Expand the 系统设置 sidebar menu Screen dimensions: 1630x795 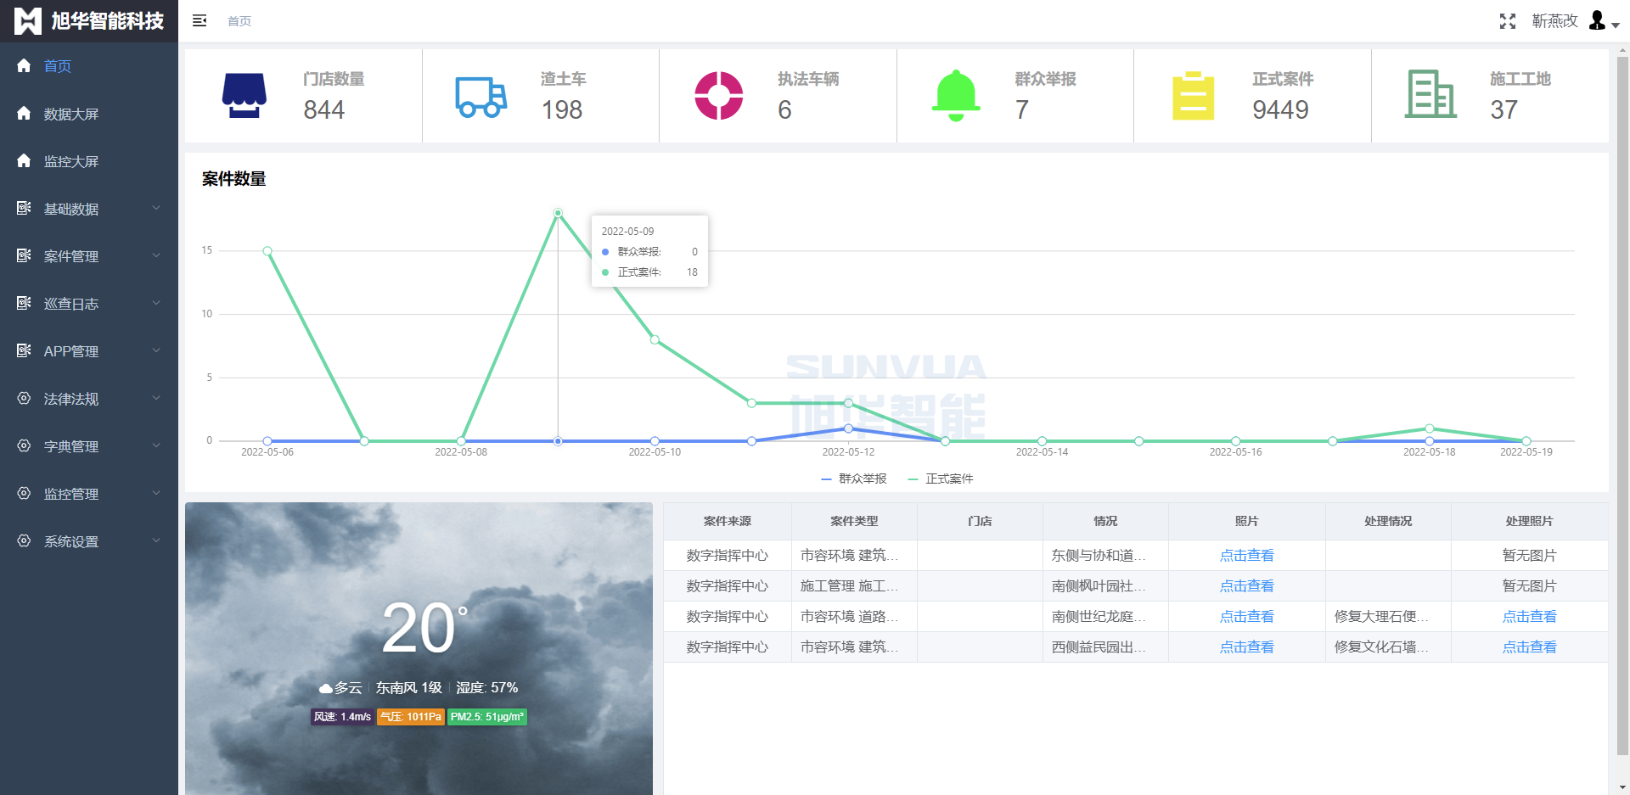tap(89, 541)
